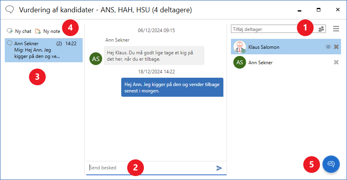The height and width of the screenshot is (180, 347).
Task: Click the blue sent message bubble
Action: click(172, 87)
